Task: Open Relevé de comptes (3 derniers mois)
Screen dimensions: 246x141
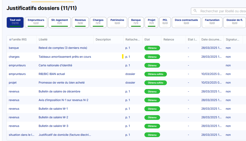Action: 63,48
